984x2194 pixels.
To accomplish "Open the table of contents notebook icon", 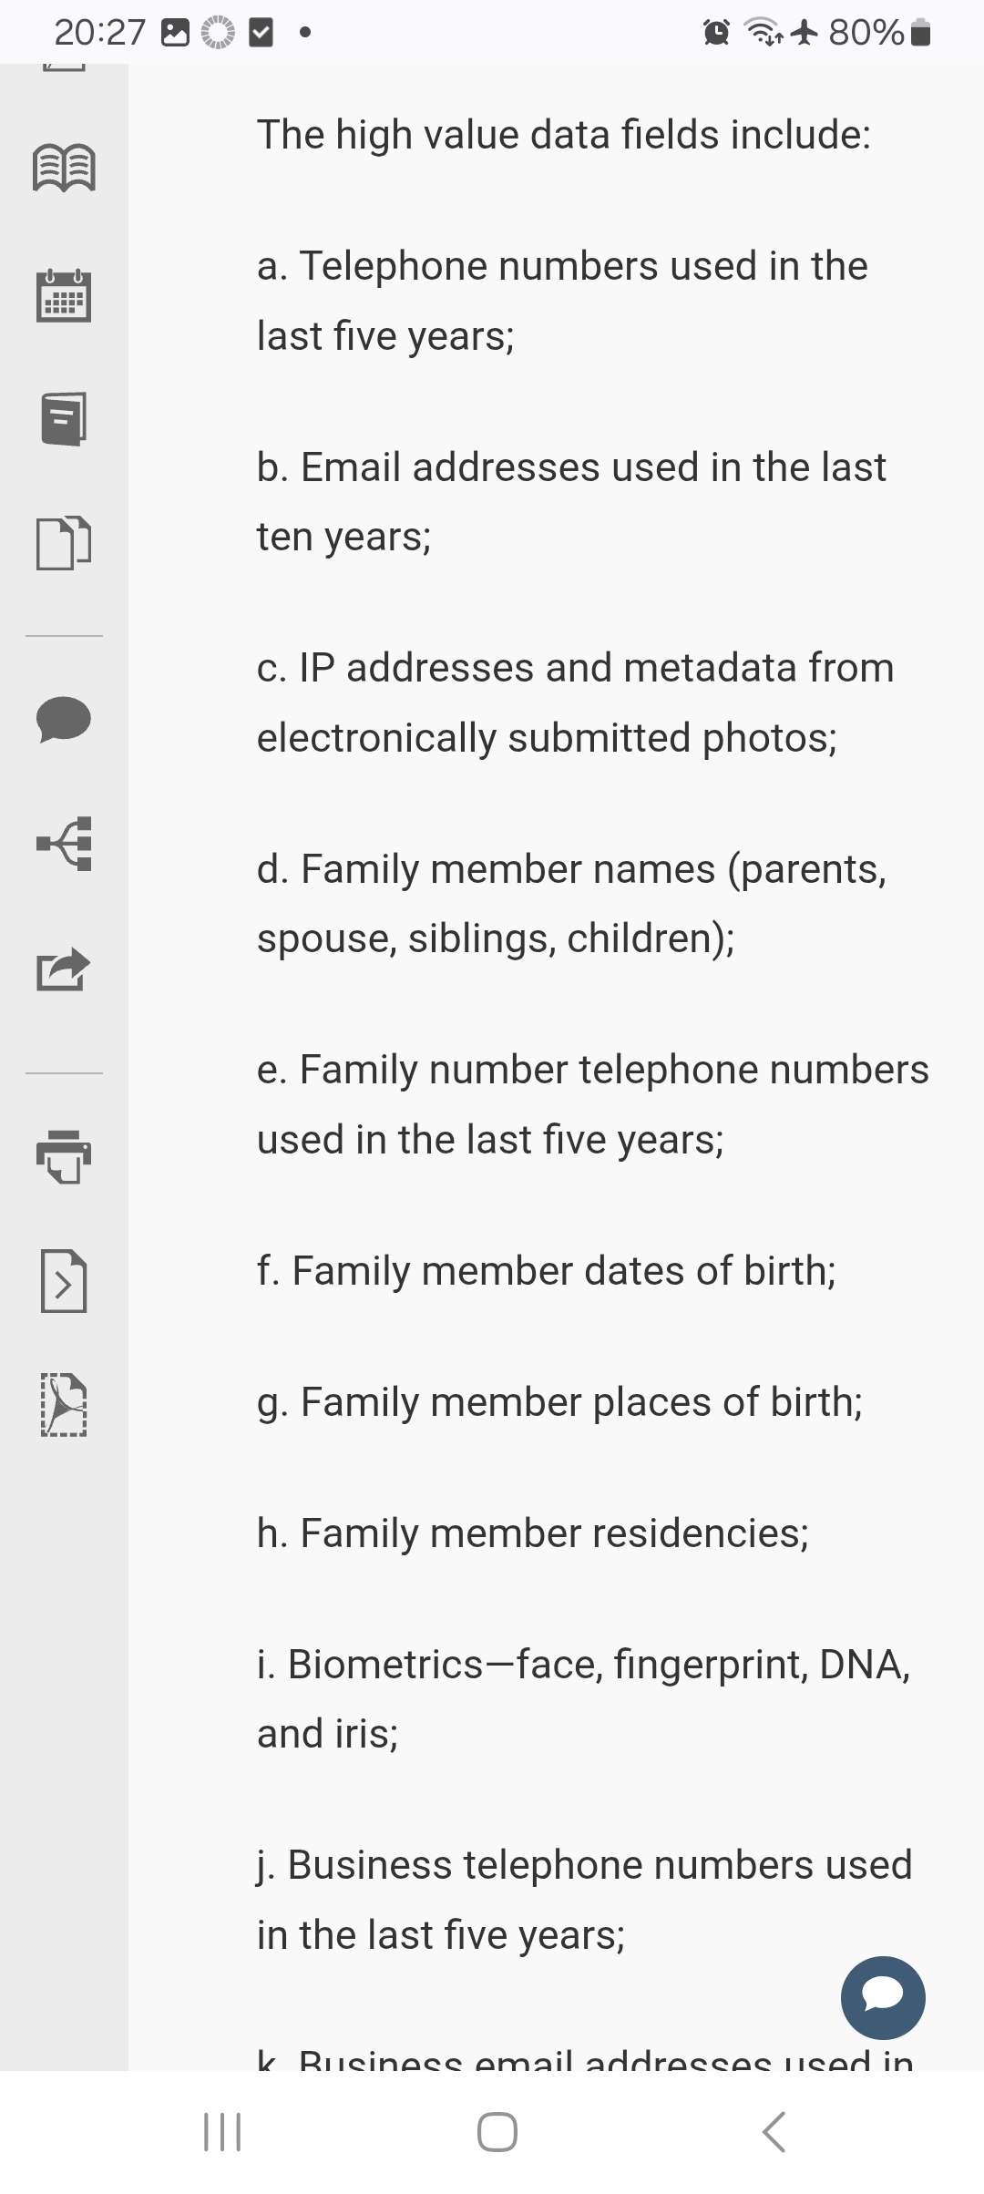I will tap(64, 419).
